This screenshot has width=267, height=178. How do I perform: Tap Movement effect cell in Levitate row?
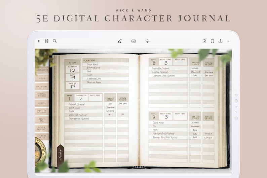tap(195, 72)
